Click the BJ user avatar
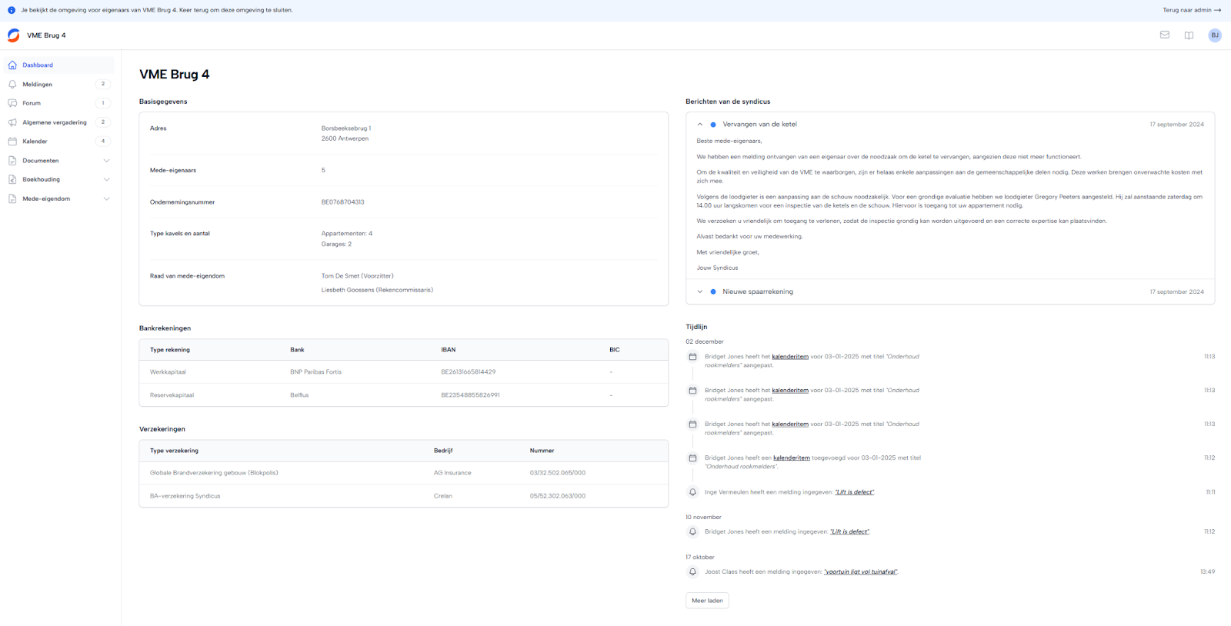 (1215, 35)
